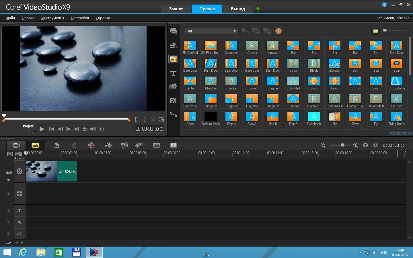
Task: Open the Title library T icon
Action: [173, 73]
